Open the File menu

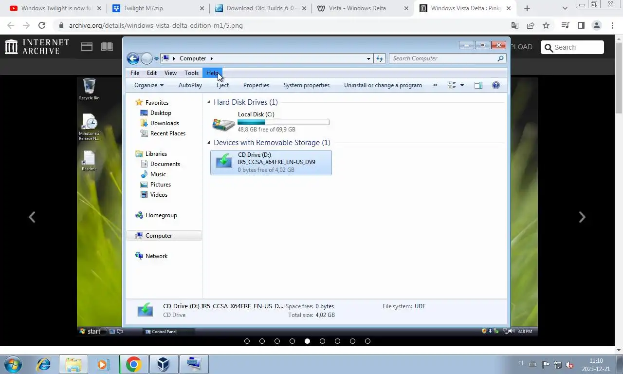point(135,73)
